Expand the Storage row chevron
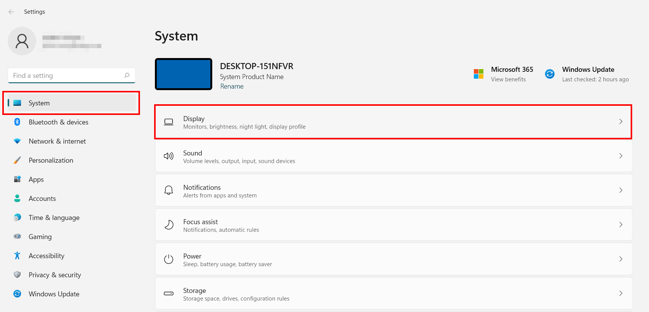The image size is (649, 312). coord(620,293)
